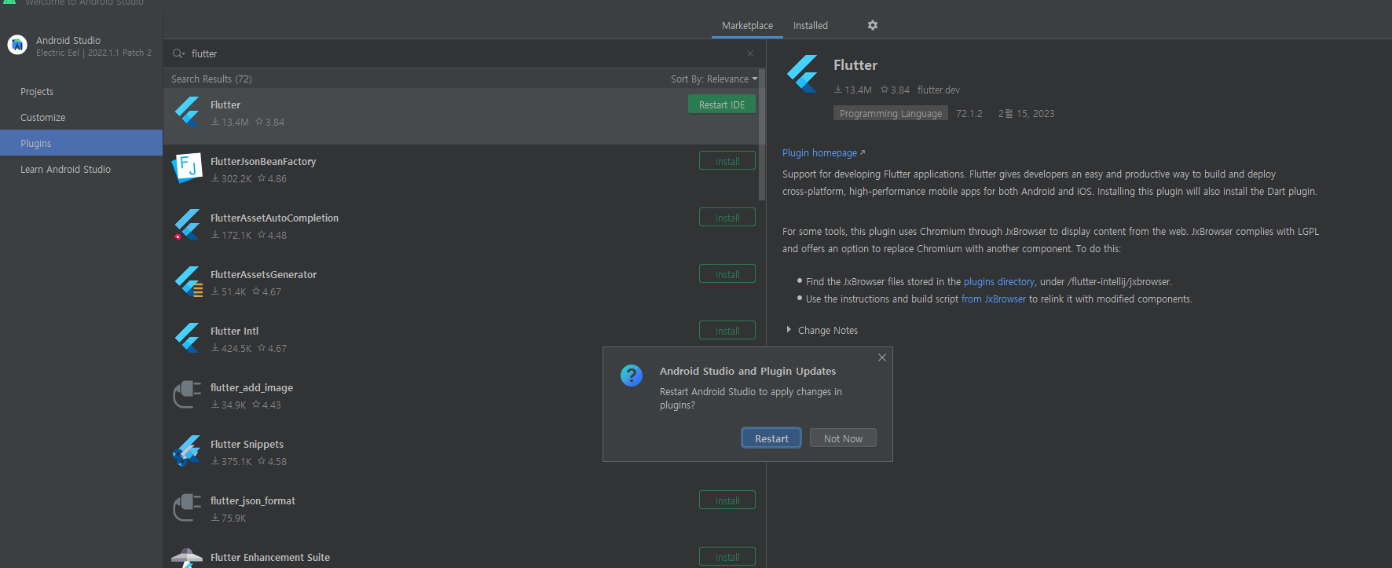Viewport: 1392px width, 568px height.
Task: Click the flutter_add_image plug icon
Action: 187,394
